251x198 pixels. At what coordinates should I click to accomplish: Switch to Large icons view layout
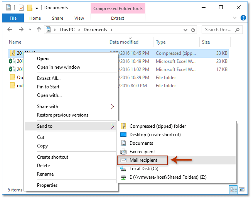[242, 190]
